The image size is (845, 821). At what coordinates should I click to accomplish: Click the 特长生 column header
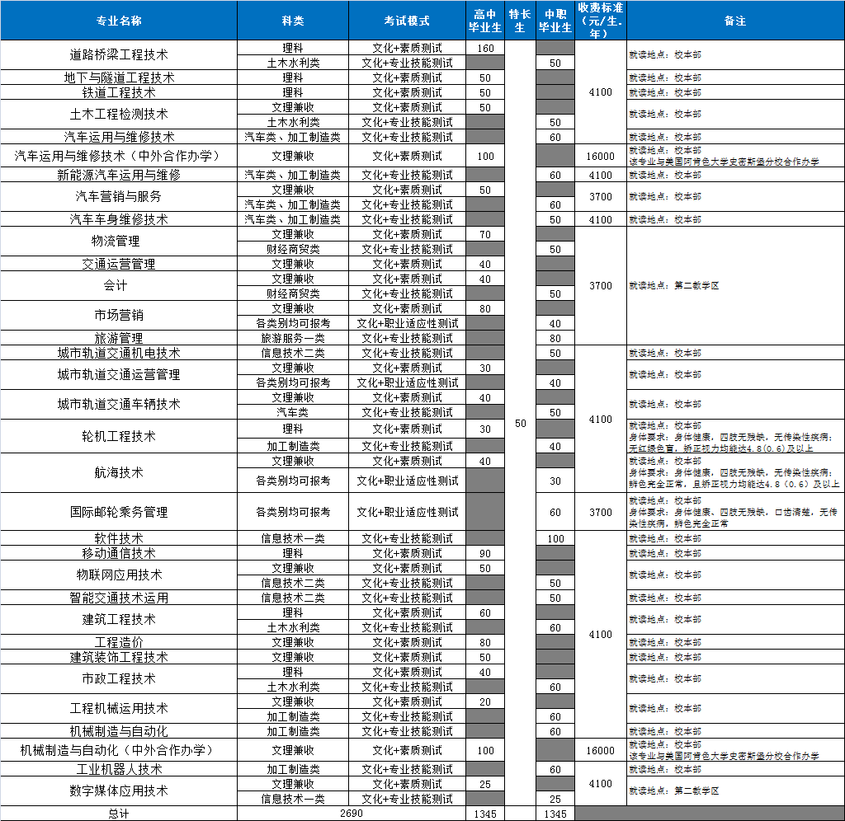coord(519,21)
